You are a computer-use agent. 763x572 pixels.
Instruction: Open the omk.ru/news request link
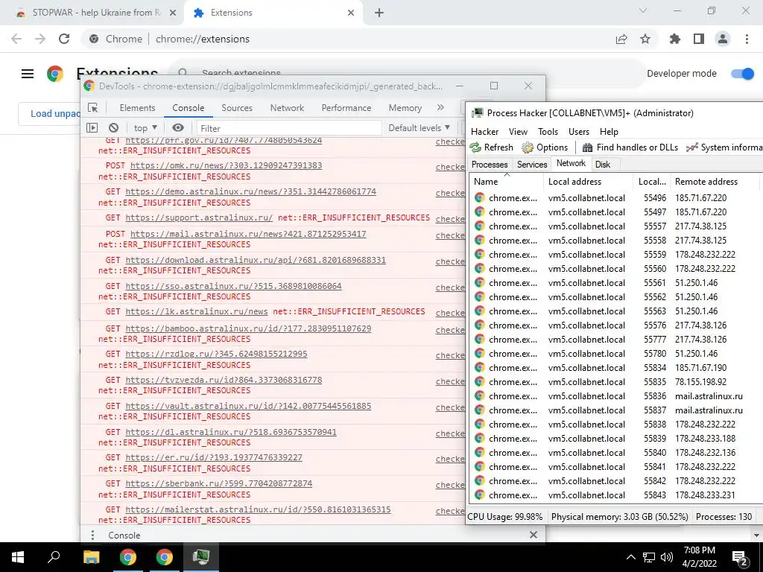[226, 165]
